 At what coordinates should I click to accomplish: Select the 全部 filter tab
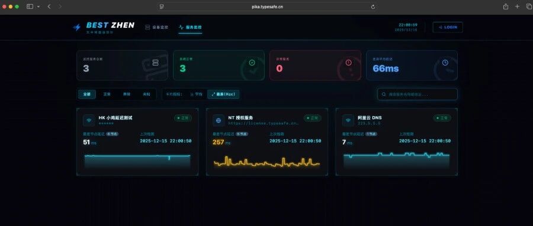click(x=87, y=94)
